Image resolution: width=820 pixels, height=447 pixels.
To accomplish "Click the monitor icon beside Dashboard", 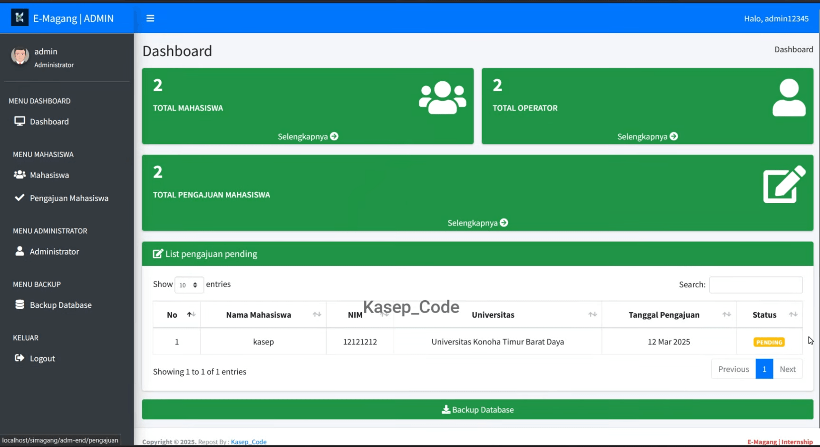I will [20, 121].
